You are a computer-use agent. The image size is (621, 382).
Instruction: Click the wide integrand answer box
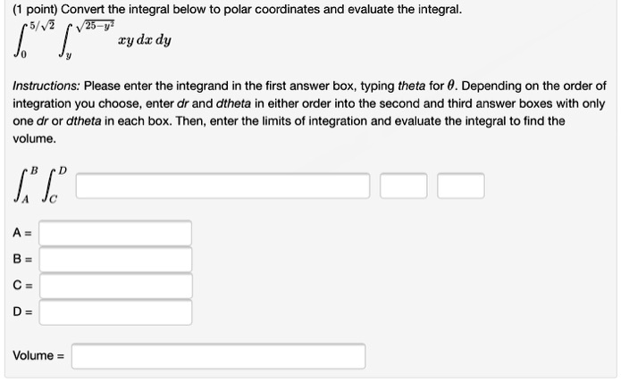point(223,187)
